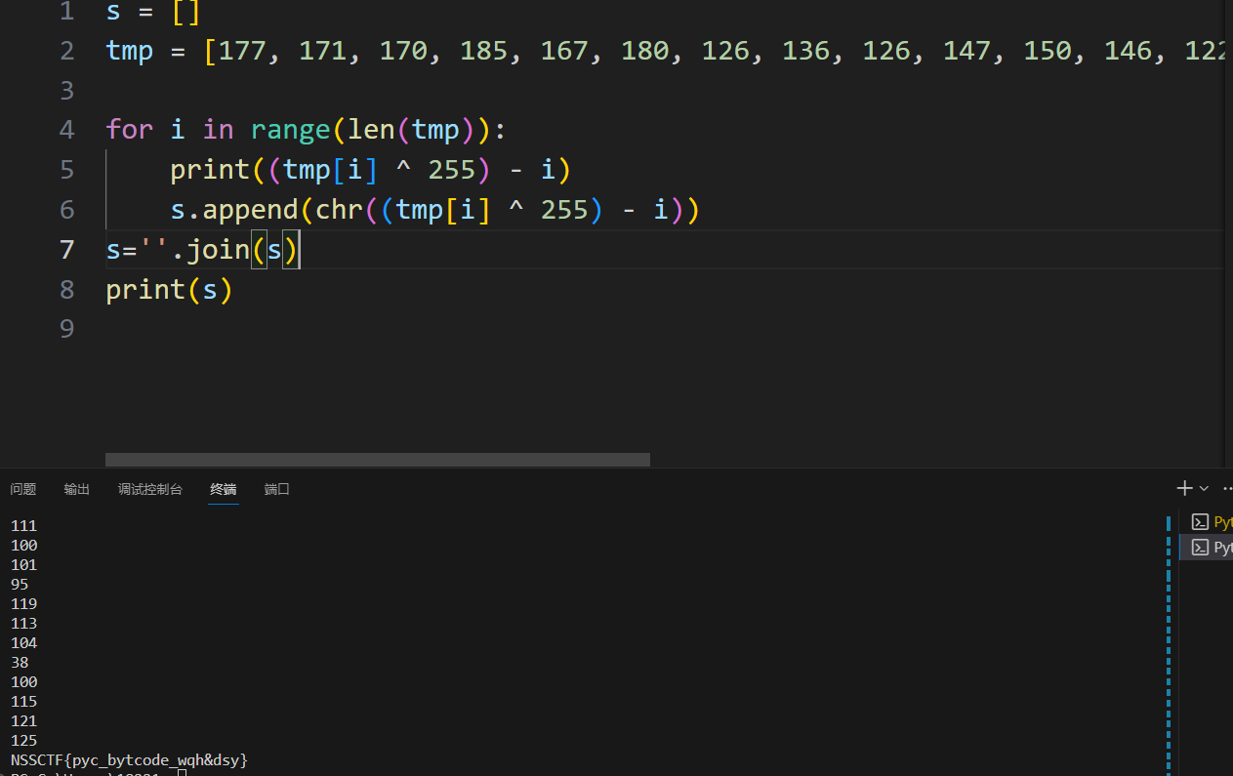
Task: Select the 终端 tab
Action: [223, 489]
